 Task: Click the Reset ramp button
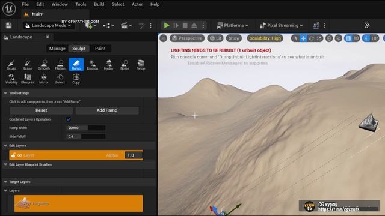42,110
